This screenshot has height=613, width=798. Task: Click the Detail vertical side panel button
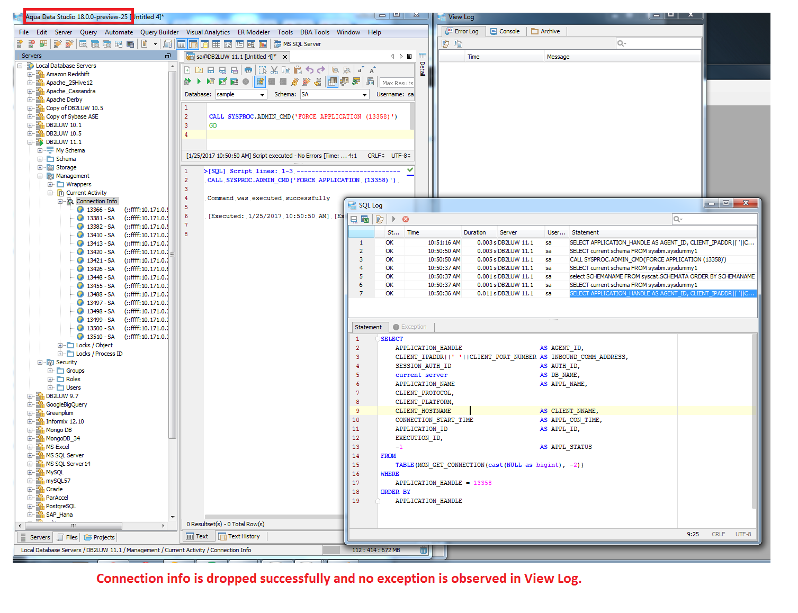(422, 65)
